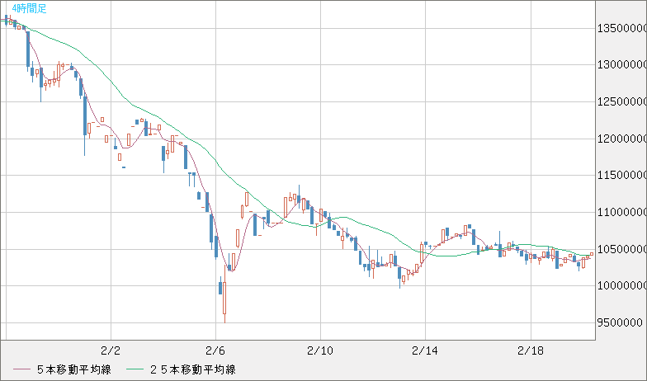Image resolution: width=647 pixels, height=381 pixels.
Task: Click the 9500000 price axis label
Action: [621, 322]
